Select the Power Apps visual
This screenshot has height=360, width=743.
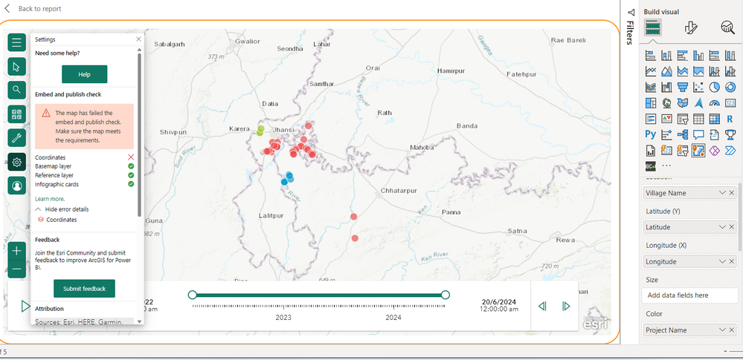pyautogui.click(x=714, y=151)
